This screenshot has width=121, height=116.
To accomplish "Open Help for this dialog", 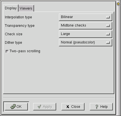I will [101, 107].
